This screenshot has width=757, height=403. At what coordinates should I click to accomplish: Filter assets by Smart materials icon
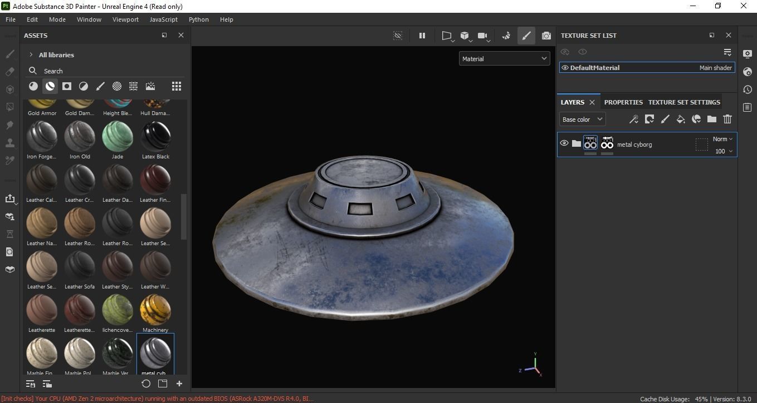pos(50,86)
